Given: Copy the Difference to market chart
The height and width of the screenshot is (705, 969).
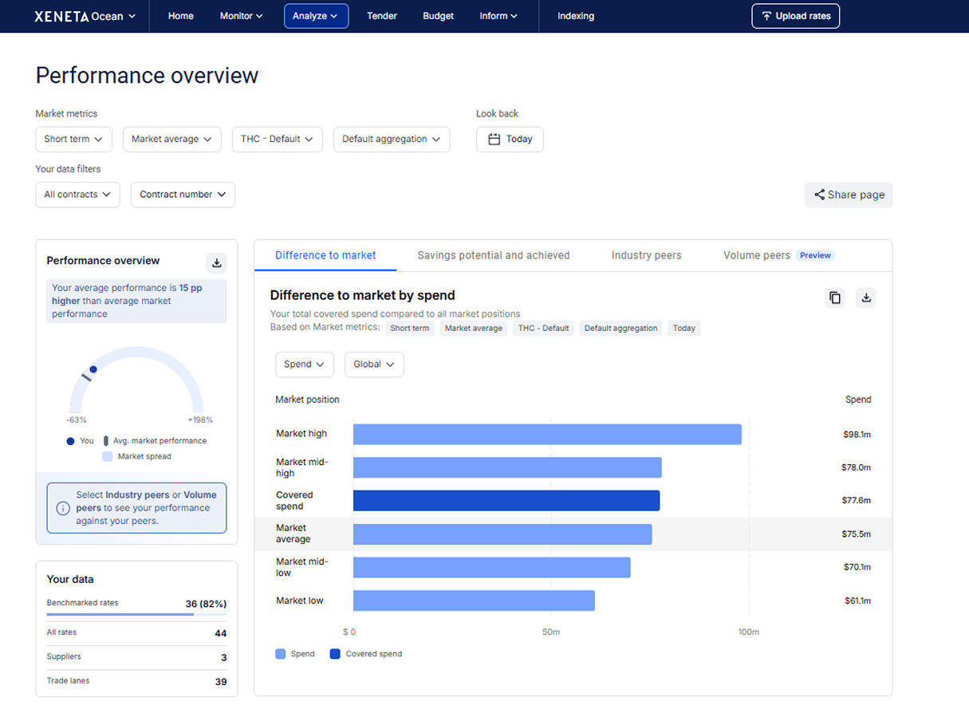Looking at the screenshot, I should click(x=835, y=297).
